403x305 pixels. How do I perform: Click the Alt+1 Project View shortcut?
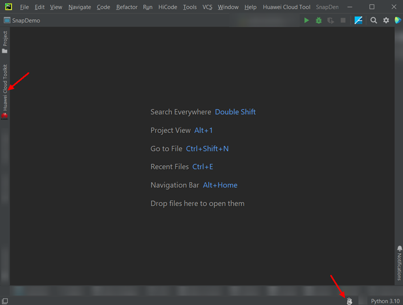203,130
